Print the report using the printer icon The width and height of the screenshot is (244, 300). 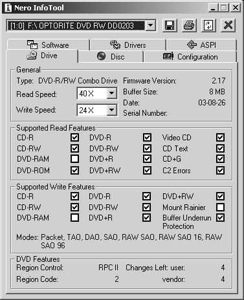(x=189, y=25)
